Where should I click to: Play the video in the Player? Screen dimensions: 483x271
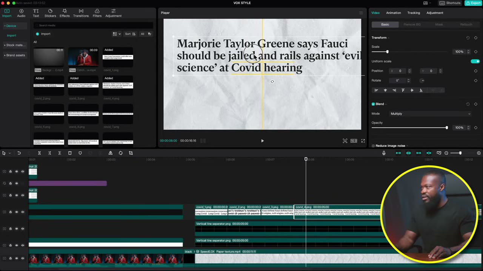coord(263,141)
